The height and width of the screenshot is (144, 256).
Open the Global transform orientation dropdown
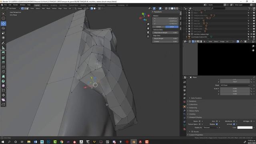pos(80,8)
